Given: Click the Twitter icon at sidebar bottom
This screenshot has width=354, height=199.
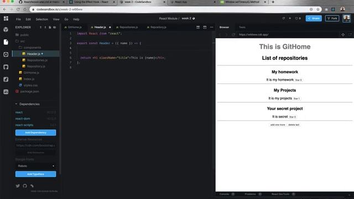Looking at the screenshot, I should click(x=18, y=186).
